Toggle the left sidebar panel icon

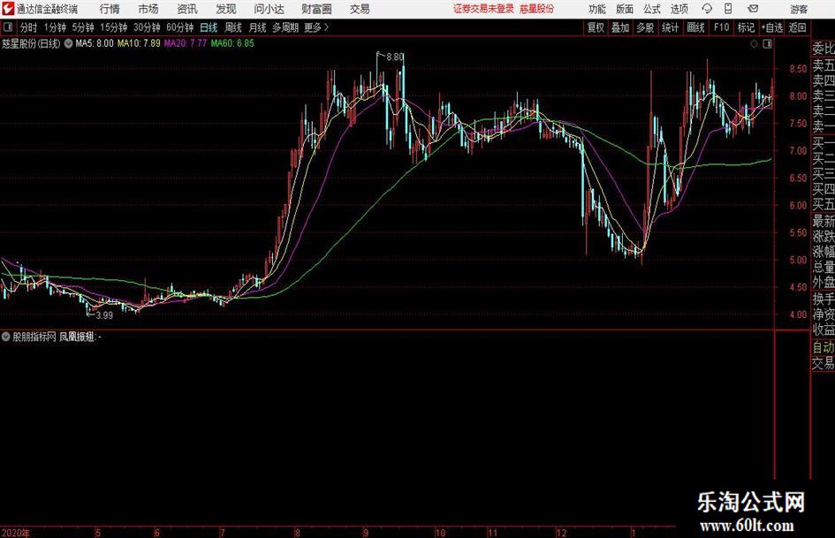coord(8,27)
